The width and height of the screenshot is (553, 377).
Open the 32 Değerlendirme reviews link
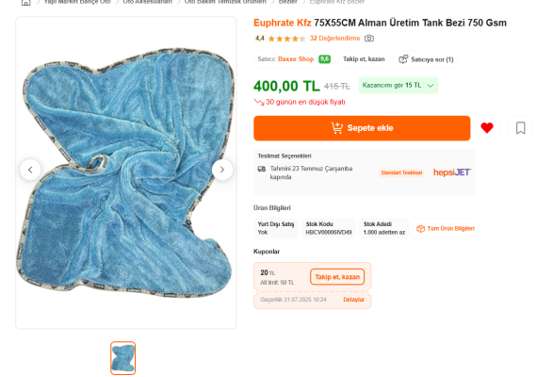pos(335,38)
